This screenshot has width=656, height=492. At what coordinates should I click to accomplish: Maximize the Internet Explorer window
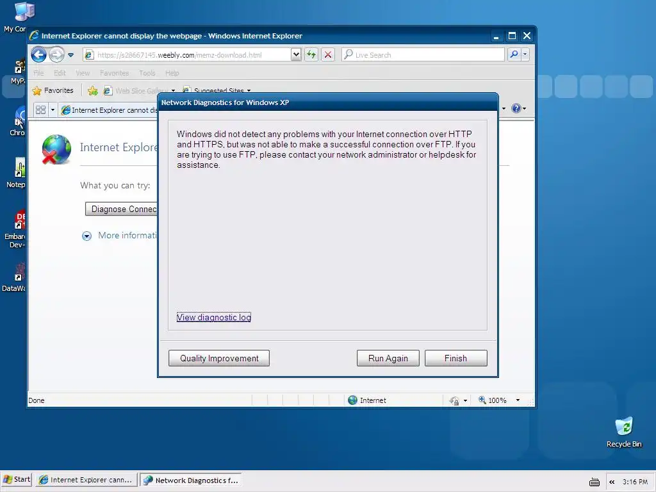[x=512, y=36]
